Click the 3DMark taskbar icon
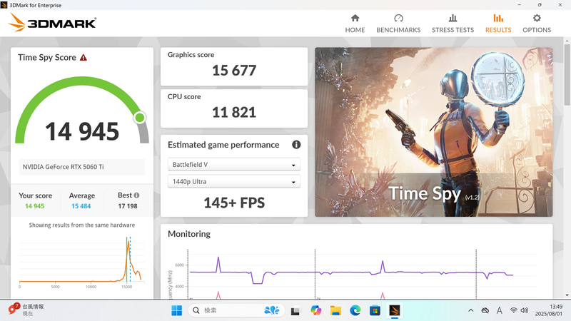The height and width of the screenshot is (321, 571). (395, 310)
